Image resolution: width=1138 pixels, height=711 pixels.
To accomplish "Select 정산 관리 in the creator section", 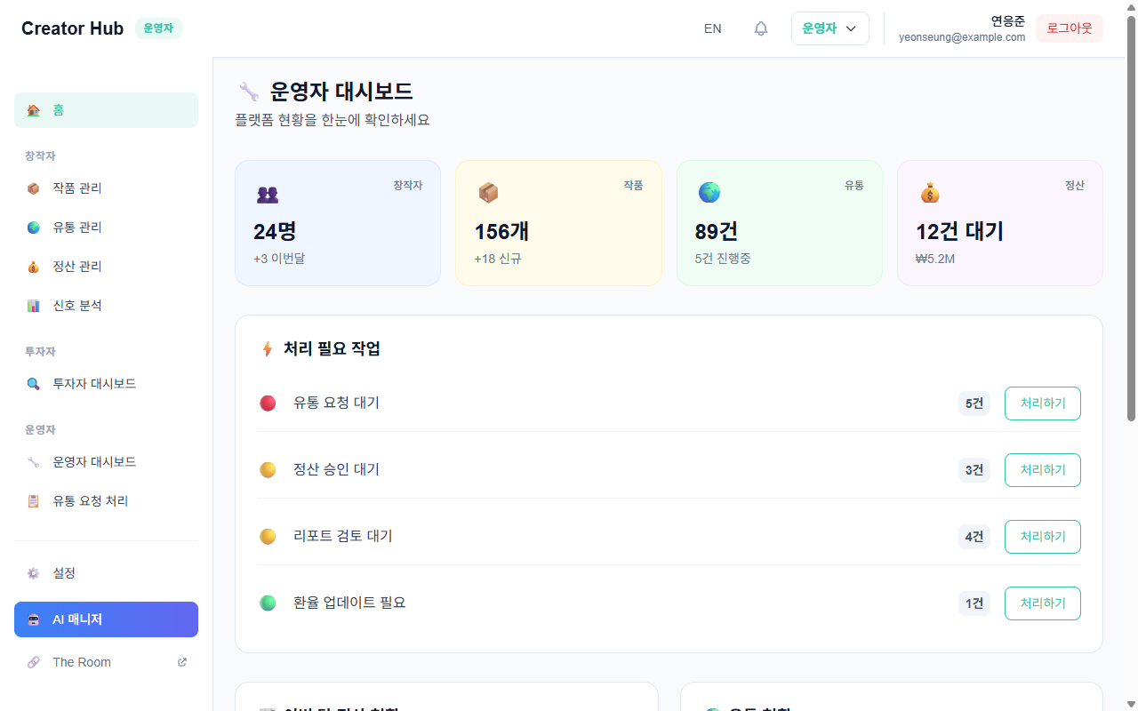I will point(76,266).
